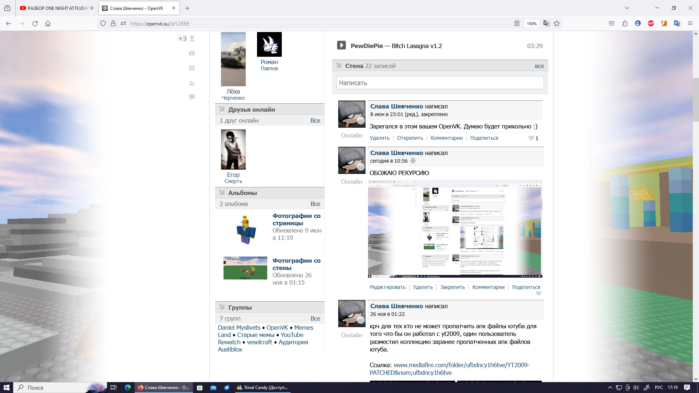This screenshot has width=699, height=393.
Task: Click the camera icon in left sidebar
Action: click(x=192, y=53)
